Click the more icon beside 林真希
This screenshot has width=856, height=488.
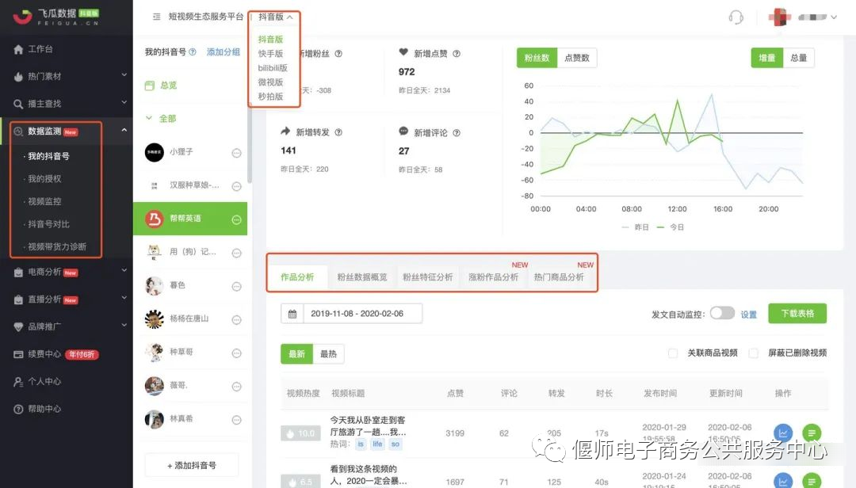[x=236, y=420]
